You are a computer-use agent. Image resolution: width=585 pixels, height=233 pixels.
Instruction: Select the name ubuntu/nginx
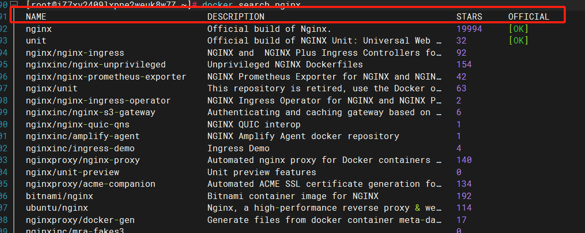pyautogui.click(x=57, y=208)
